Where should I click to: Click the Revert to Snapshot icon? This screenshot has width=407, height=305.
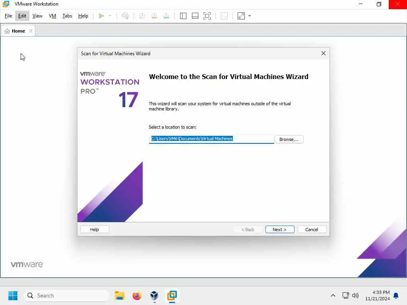(x=154, y=16)
